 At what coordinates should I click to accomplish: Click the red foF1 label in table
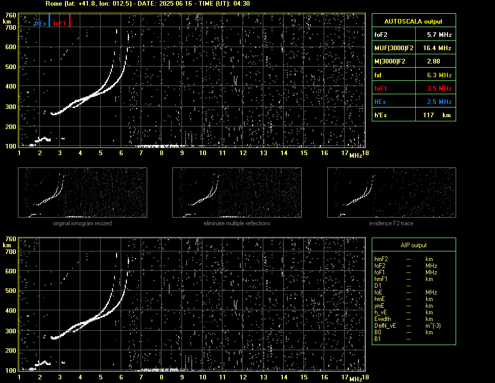(381, 89)
